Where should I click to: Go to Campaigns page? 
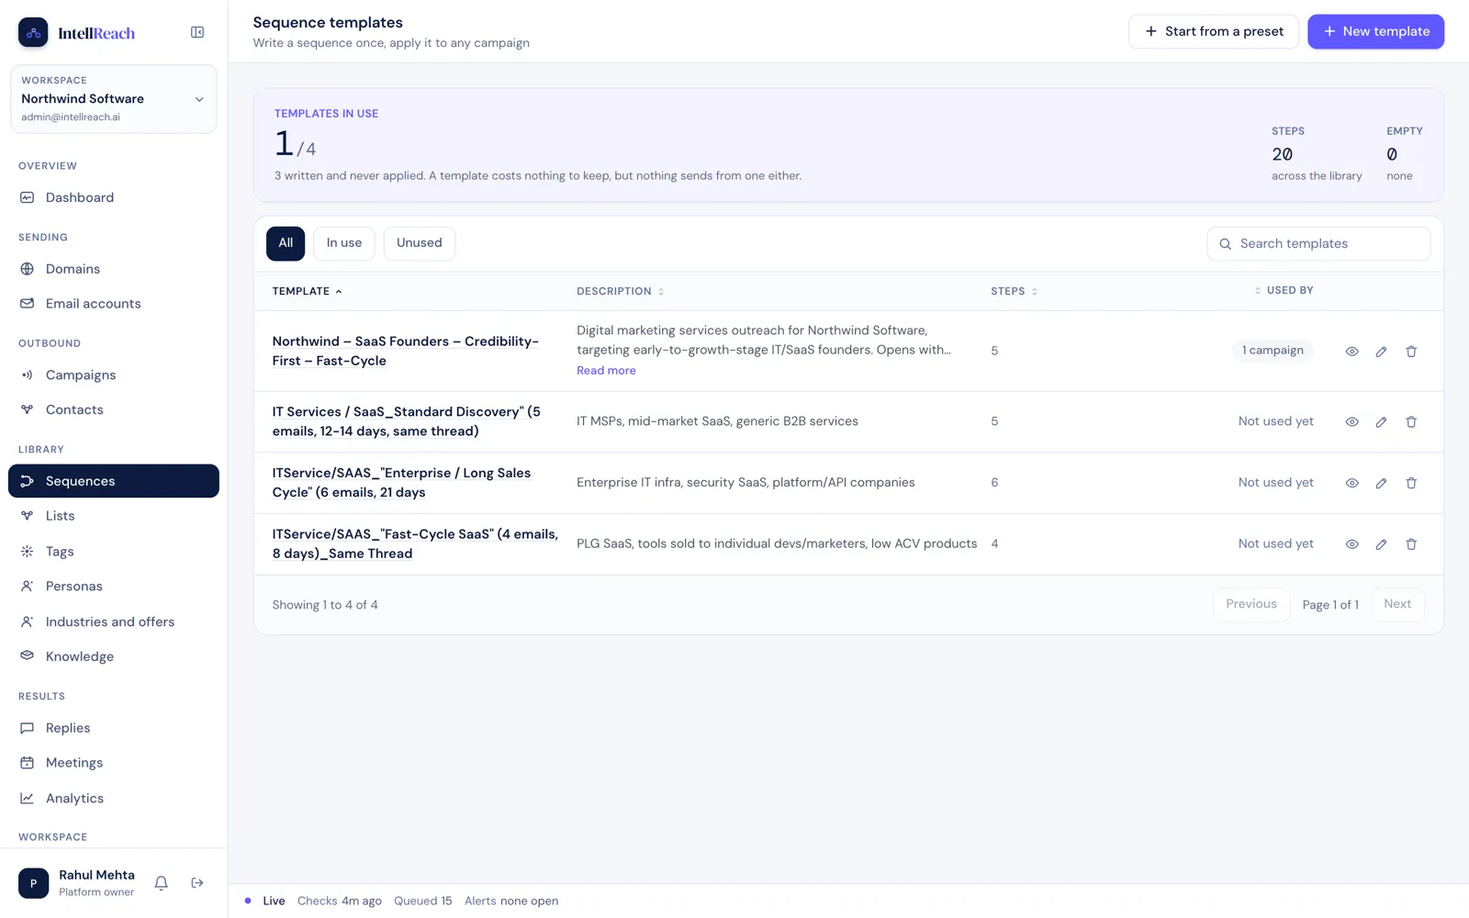coord(114,375)
